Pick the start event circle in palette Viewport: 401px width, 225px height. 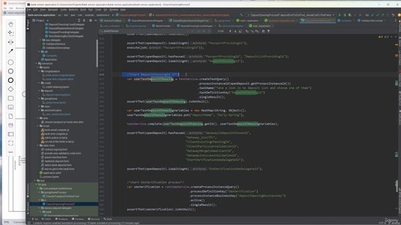pyautogui.click(x=11, y=62)
